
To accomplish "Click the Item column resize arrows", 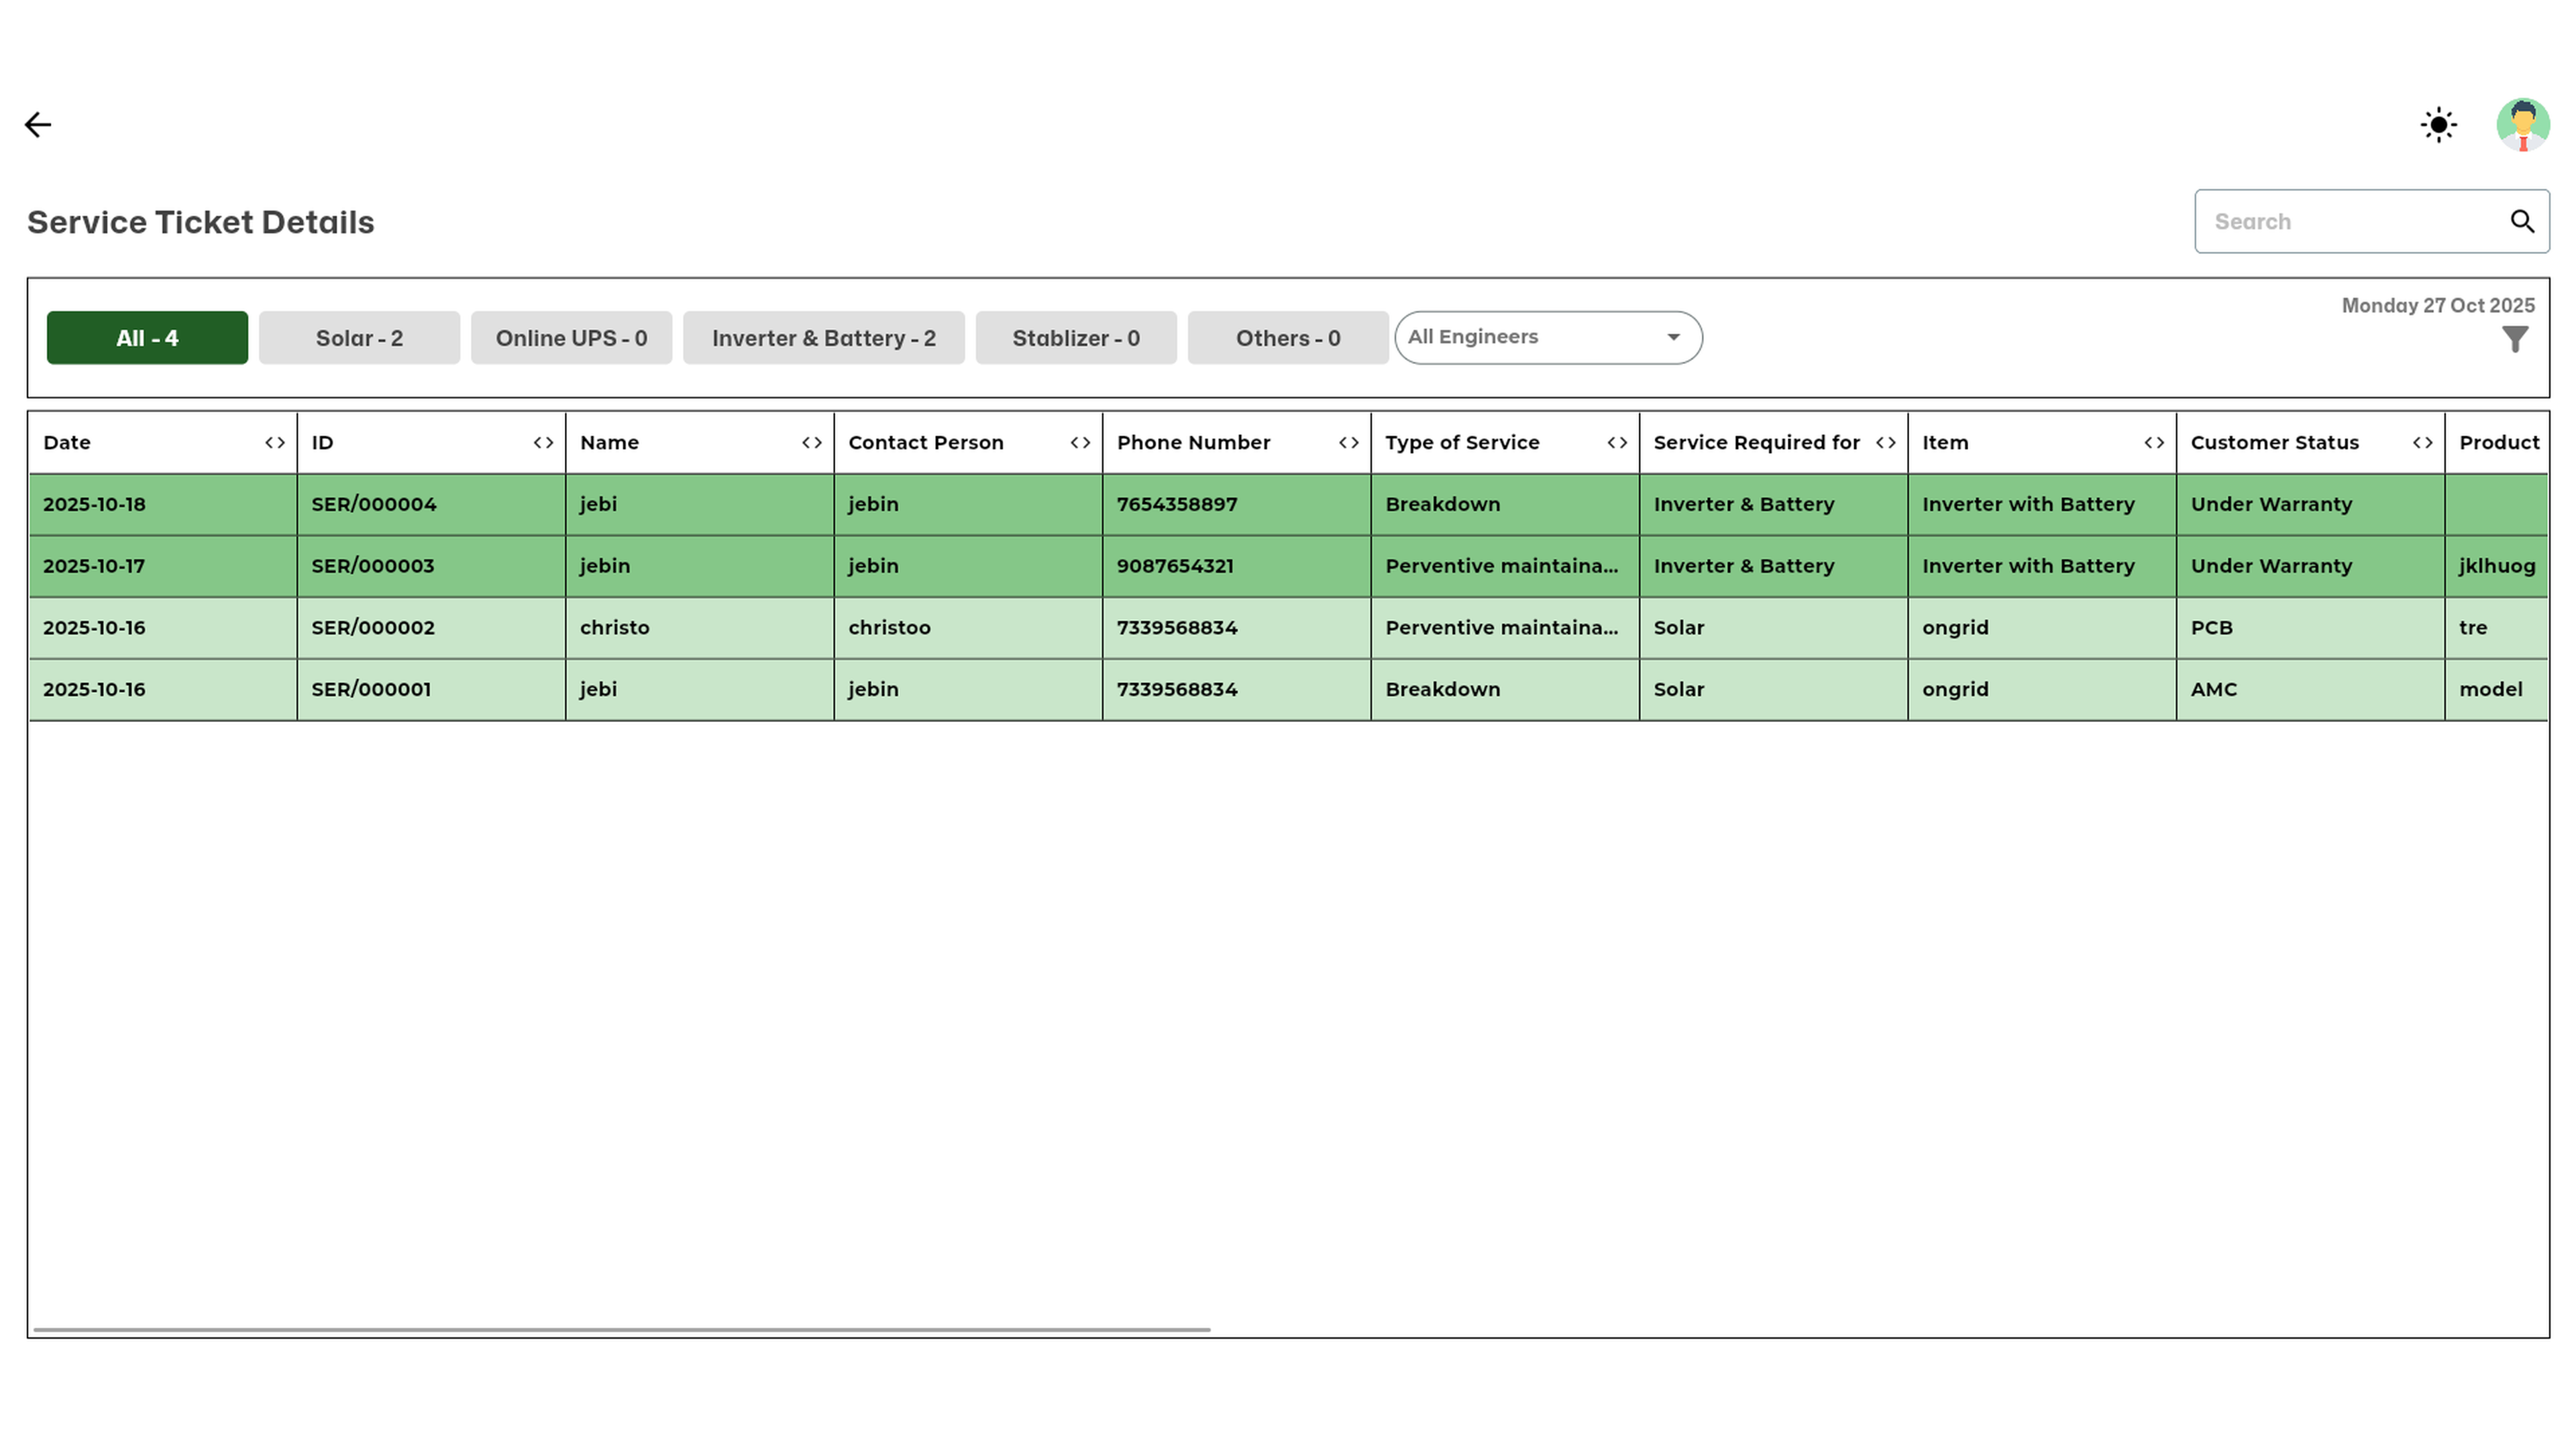I will (x=2154, y=442).
